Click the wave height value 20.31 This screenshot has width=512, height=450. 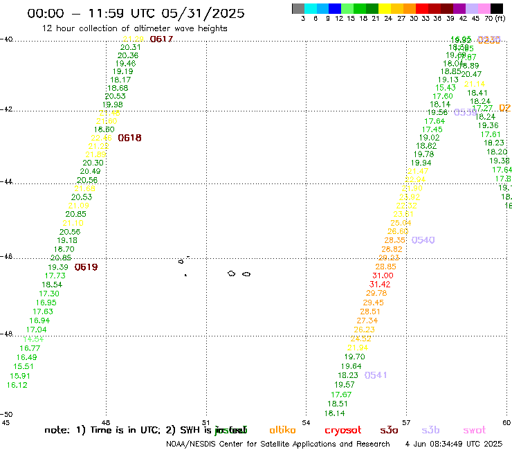[131, 47]
